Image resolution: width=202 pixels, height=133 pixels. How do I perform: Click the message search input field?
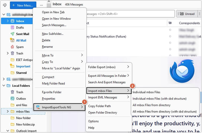click(130, 14)
